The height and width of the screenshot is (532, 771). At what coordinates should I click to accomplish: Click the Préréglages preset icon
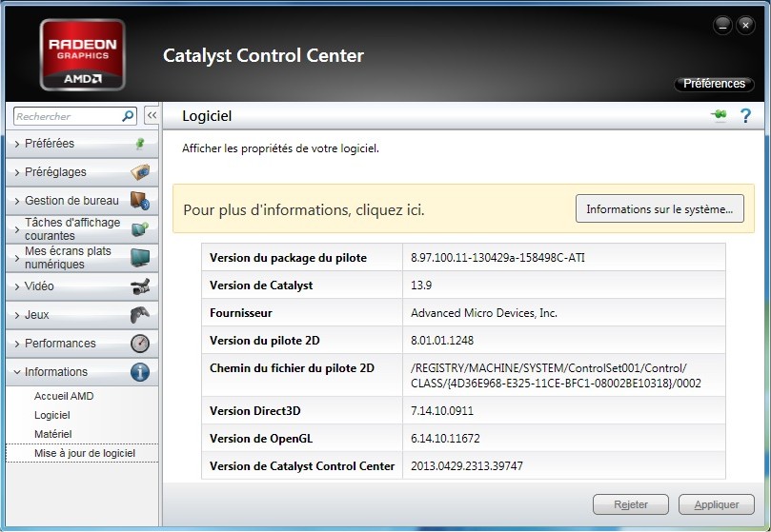[140, 172]
